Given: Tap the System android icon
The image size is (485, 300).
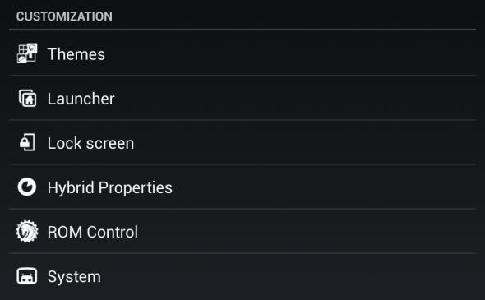Looking at the screenshot, I should tap(27, 276).
